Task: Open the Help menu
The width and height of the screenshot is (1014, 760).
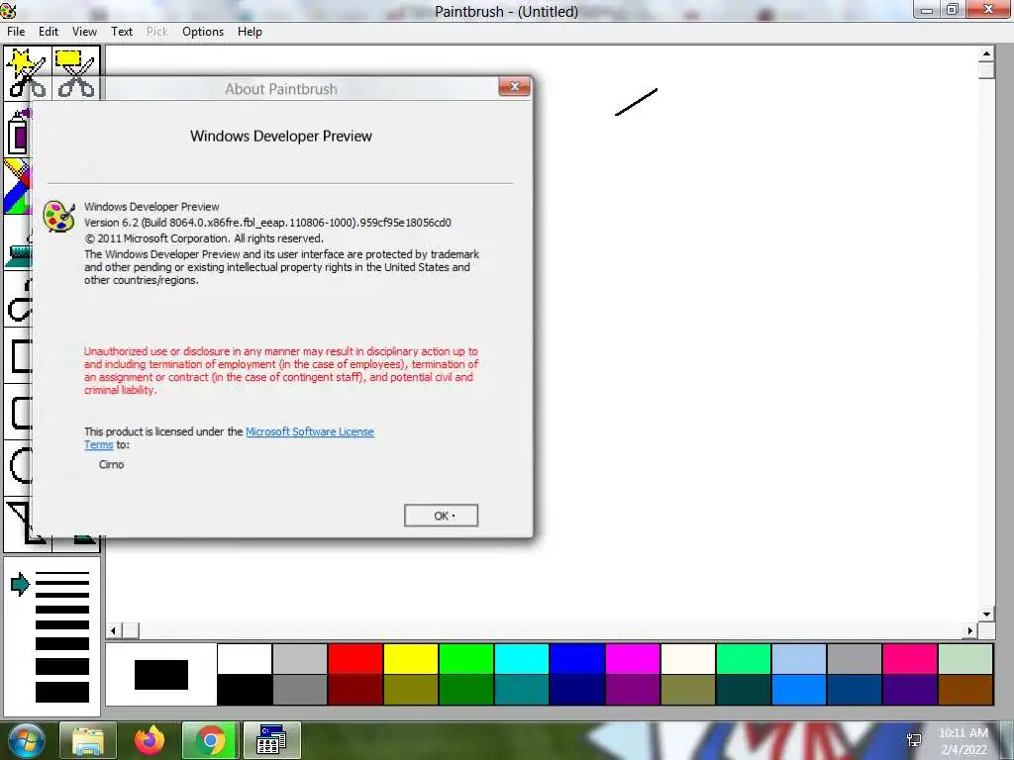Action: click(250, 32)
